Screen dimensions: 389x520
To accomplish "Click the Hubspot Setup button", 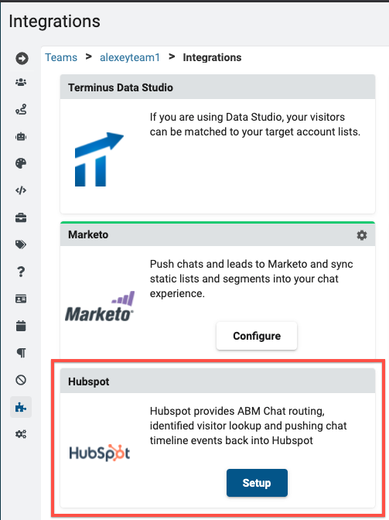I will [257, 483].
